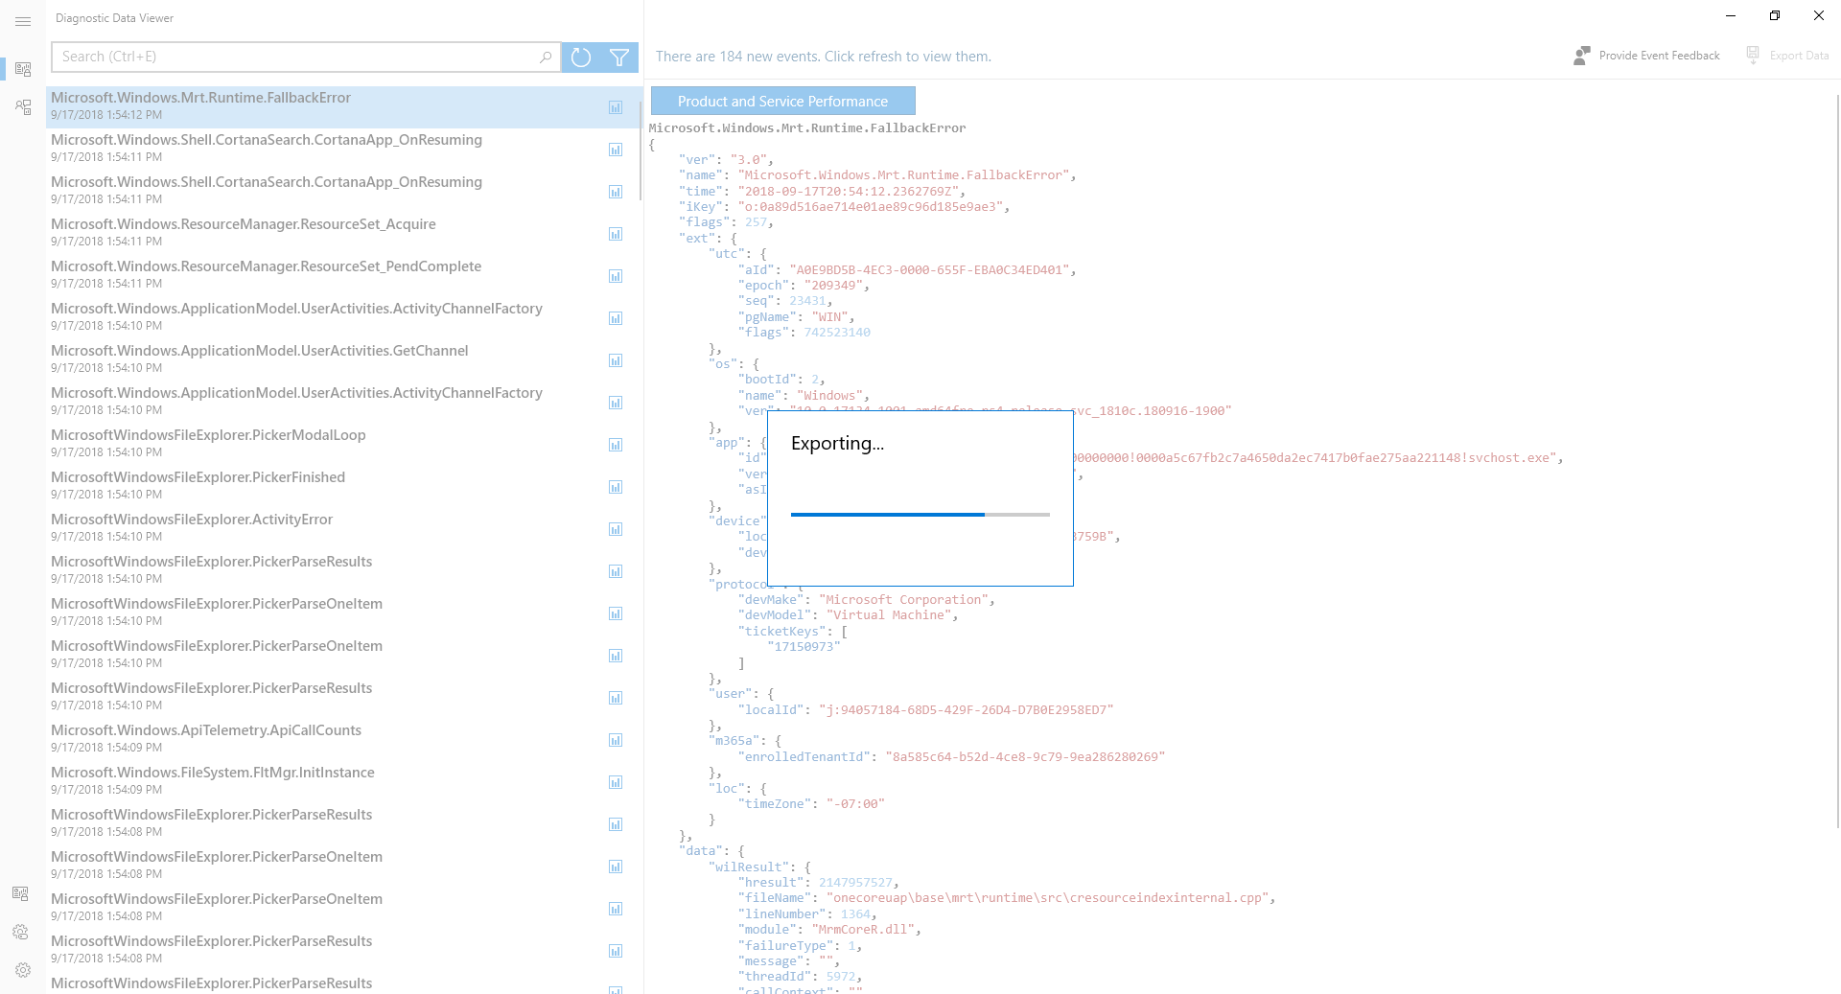The height and width of the screenshot is (994, 1841).
Task: Click the Export Data save icon
Action: [1753, 56]
